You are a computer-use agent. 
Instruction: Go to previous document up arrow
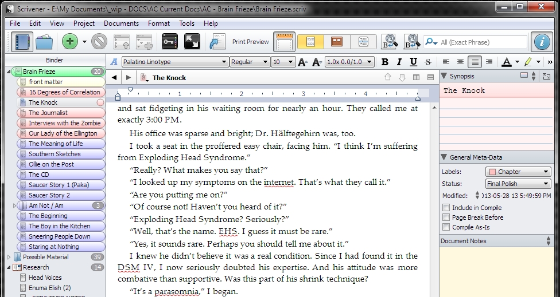(387, 77)
